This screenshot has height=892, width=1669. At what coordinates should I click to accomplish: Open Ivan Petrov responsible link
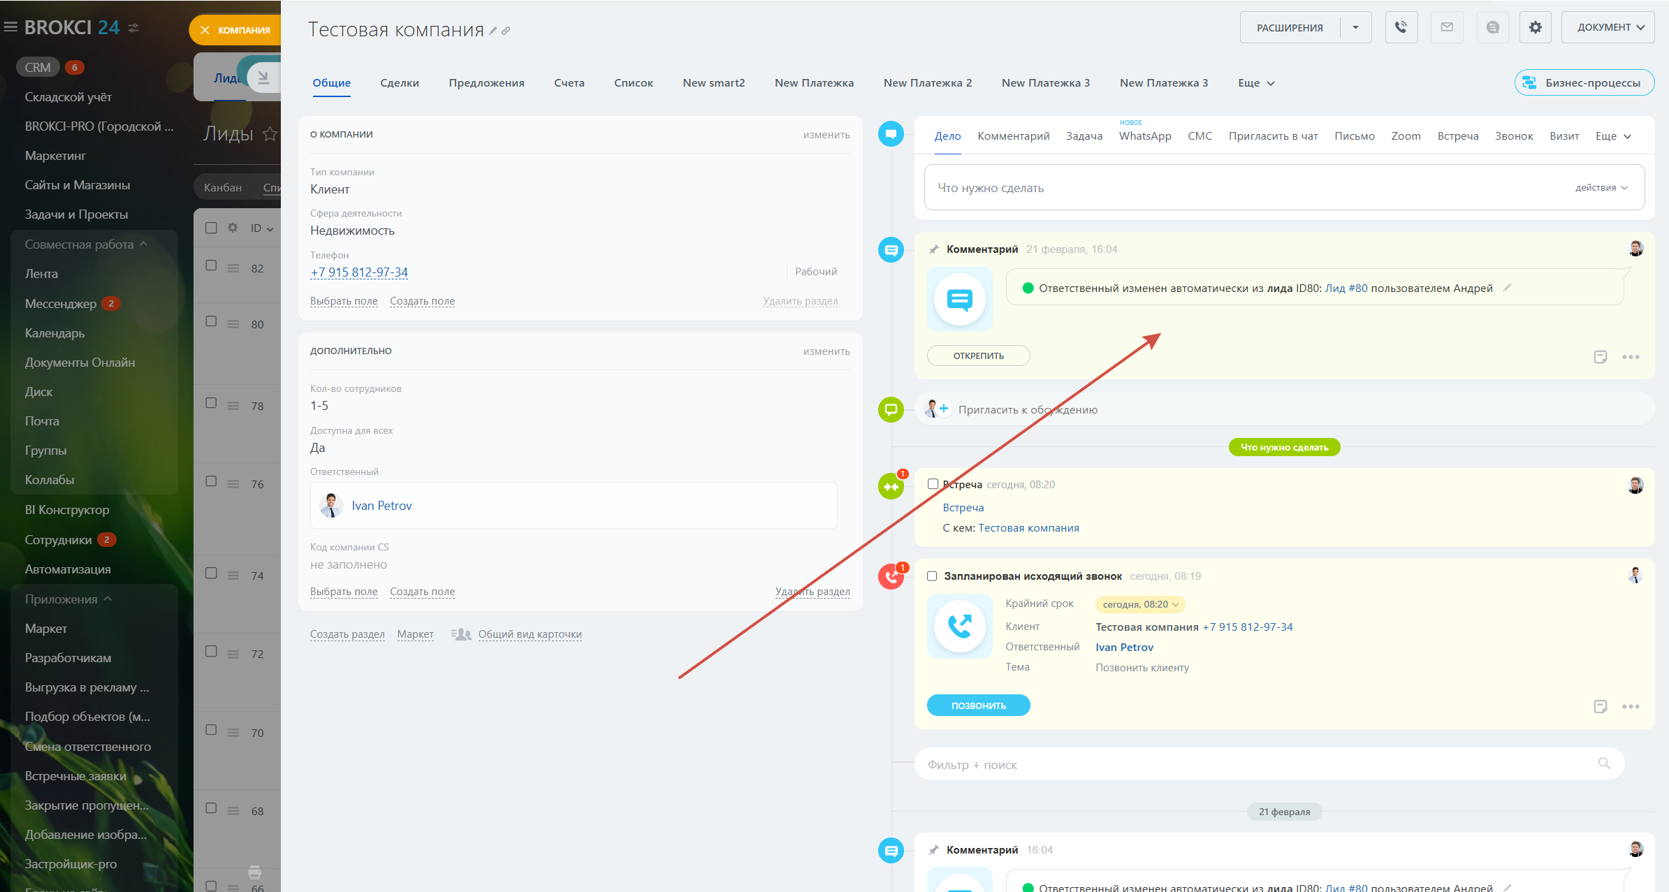[x=381, y=506]
